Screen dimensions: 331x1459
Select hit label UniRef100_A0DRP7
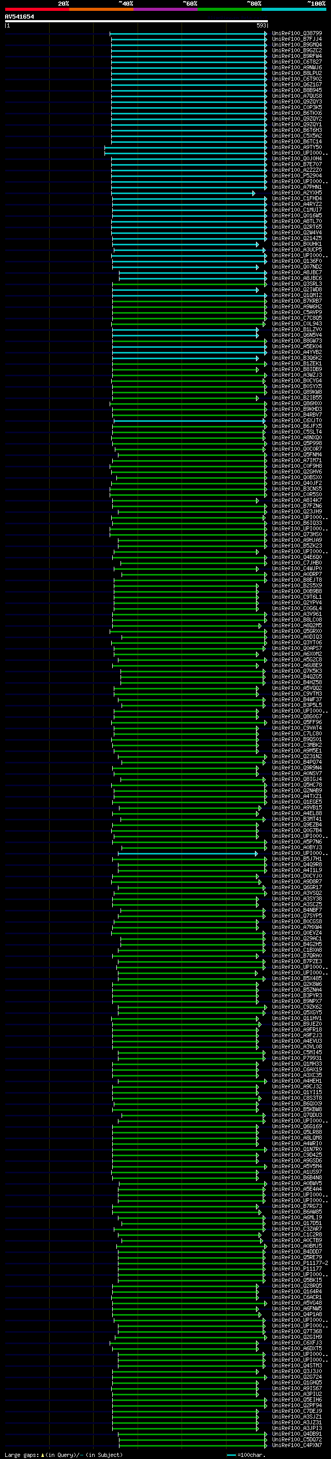pyautogui.click(x=297, y=574)
